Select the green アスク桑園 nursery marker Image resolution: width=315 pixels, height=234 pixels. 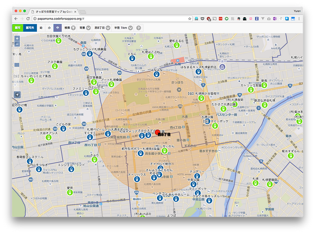tap(55, 67)
